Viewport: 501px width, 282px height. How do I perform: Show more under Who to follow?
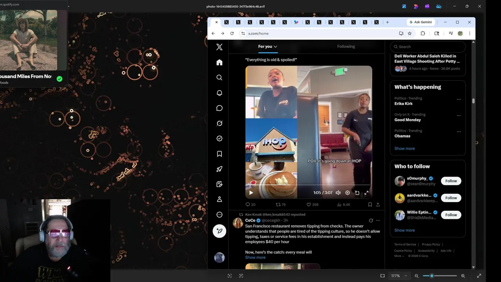(404, 230)
